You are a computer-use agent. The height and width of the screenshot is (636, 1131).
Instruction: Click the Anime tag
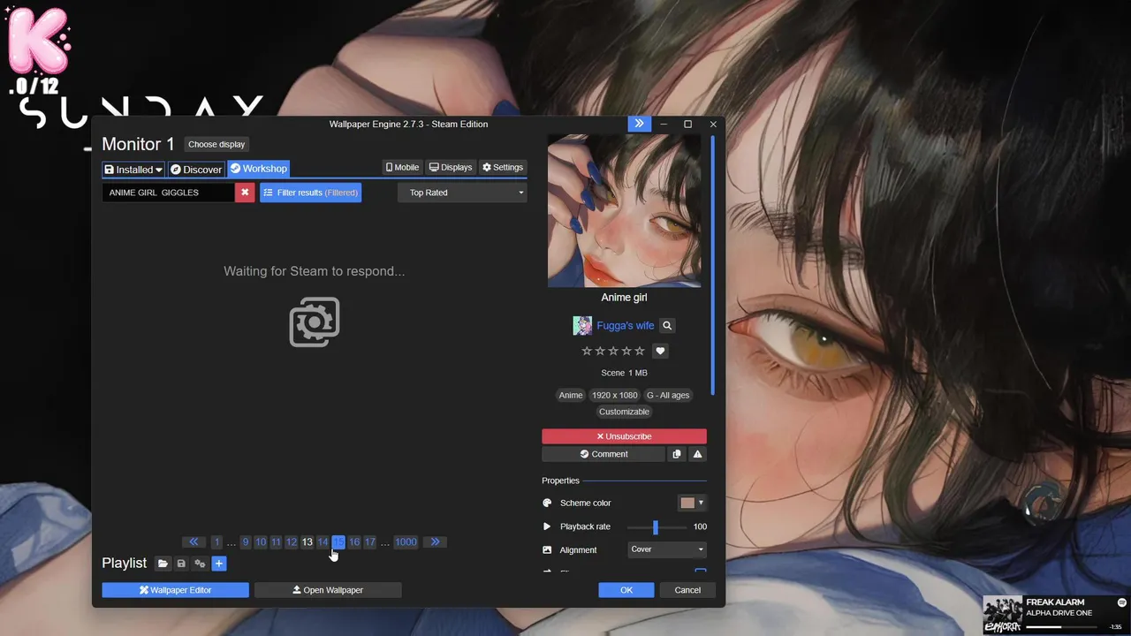[571, 395]
